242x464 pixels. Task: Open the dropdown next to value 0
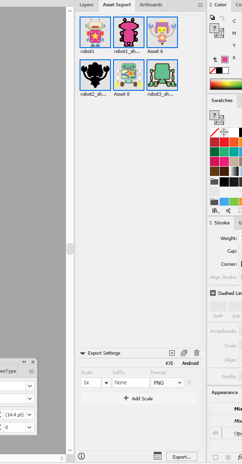[x=30, y=427]
